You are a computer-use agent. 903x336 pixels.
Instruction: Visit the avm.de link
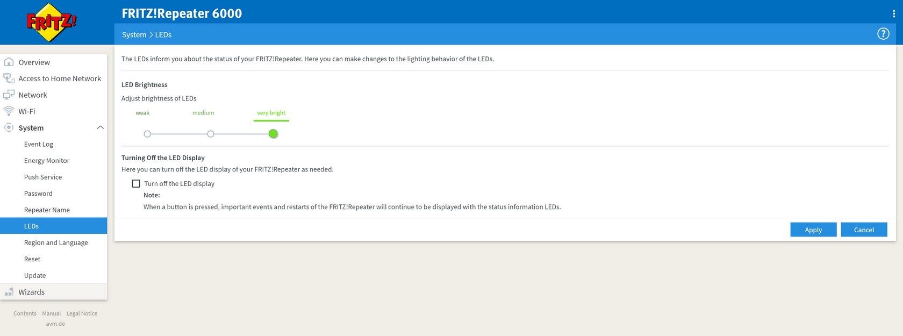coord(55,324)
